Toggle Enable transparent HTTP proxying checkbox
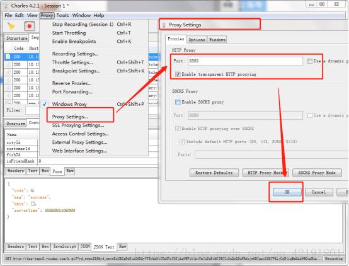This screenshot has width=349, height=266. [x=178, y=74]
